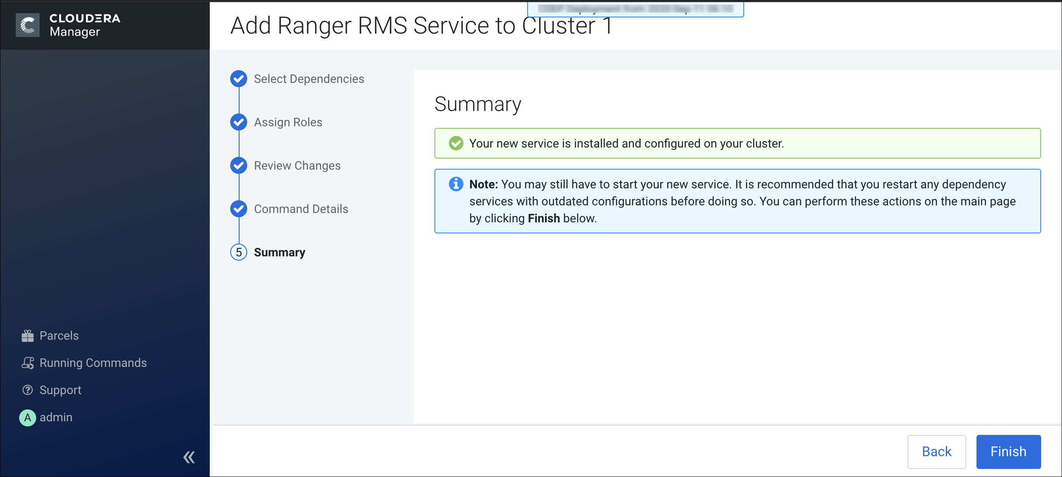Collapse the sidebar with double chevron
1062x477 pixels.
(189, 457)
